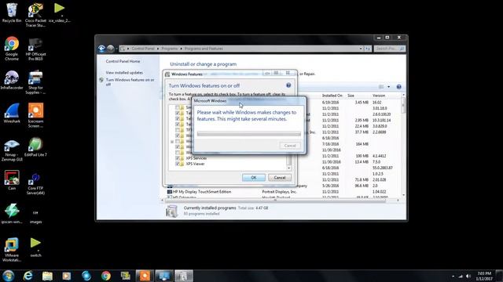Open the views options dropdown arrow

coord(389,87)
